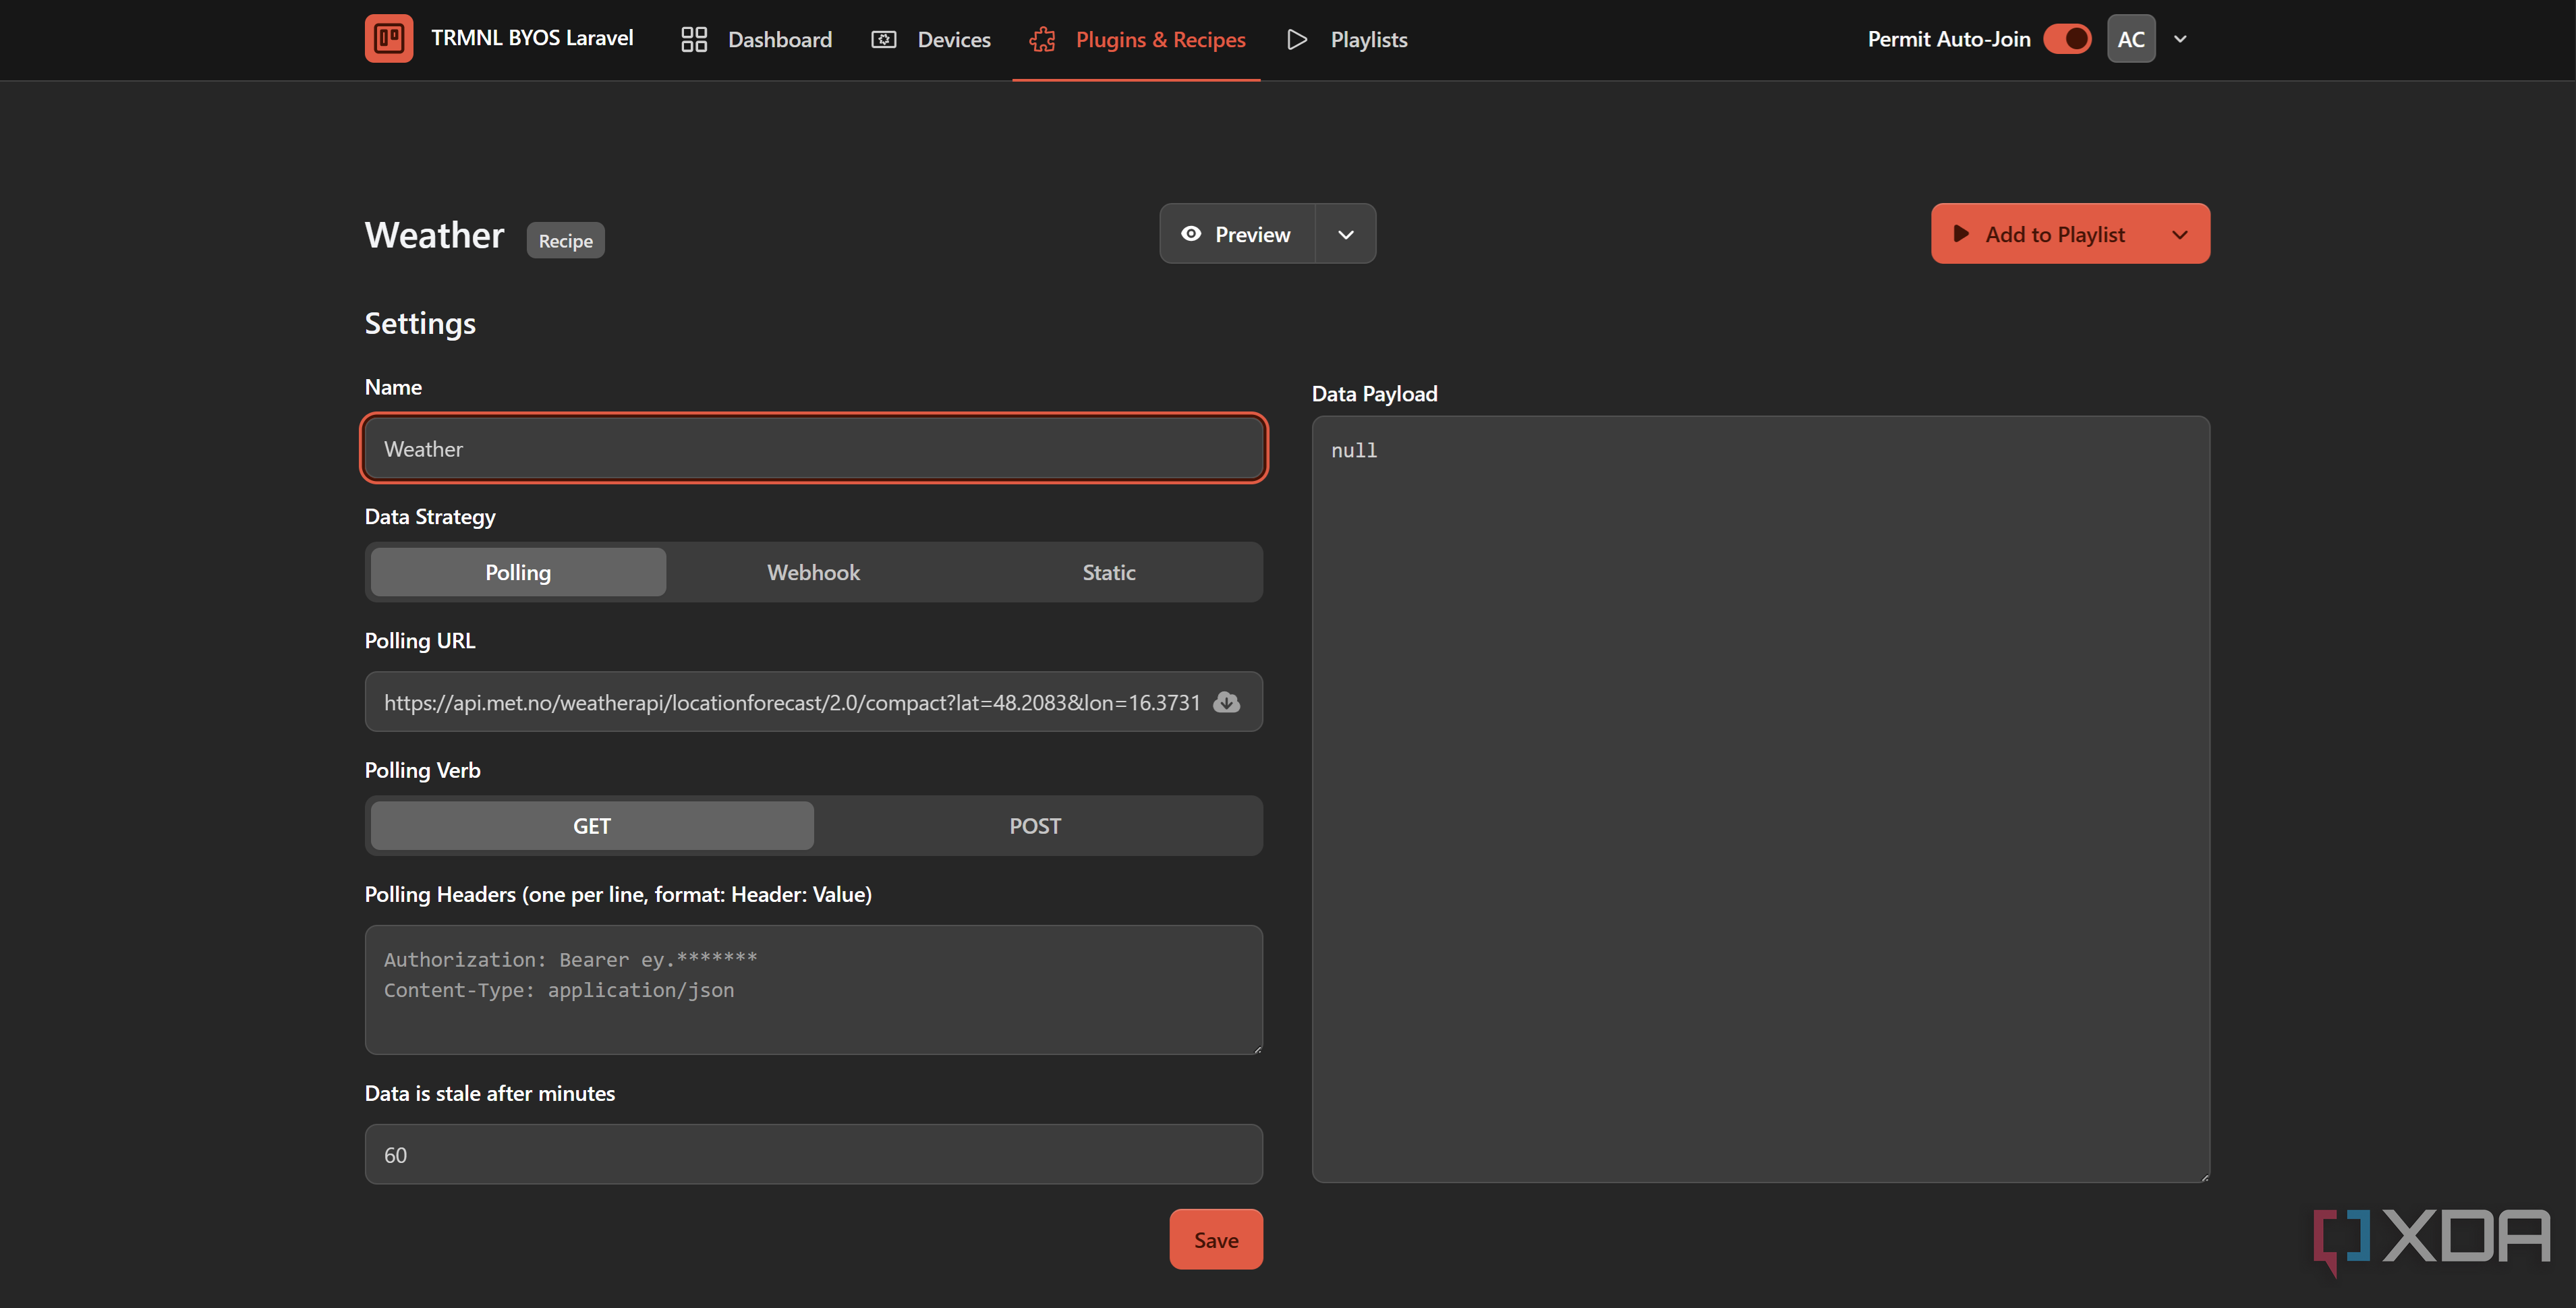Screen dimensions: 2576x1308
Task: Click the Playlists play triangle icon
Action: 1297,39
